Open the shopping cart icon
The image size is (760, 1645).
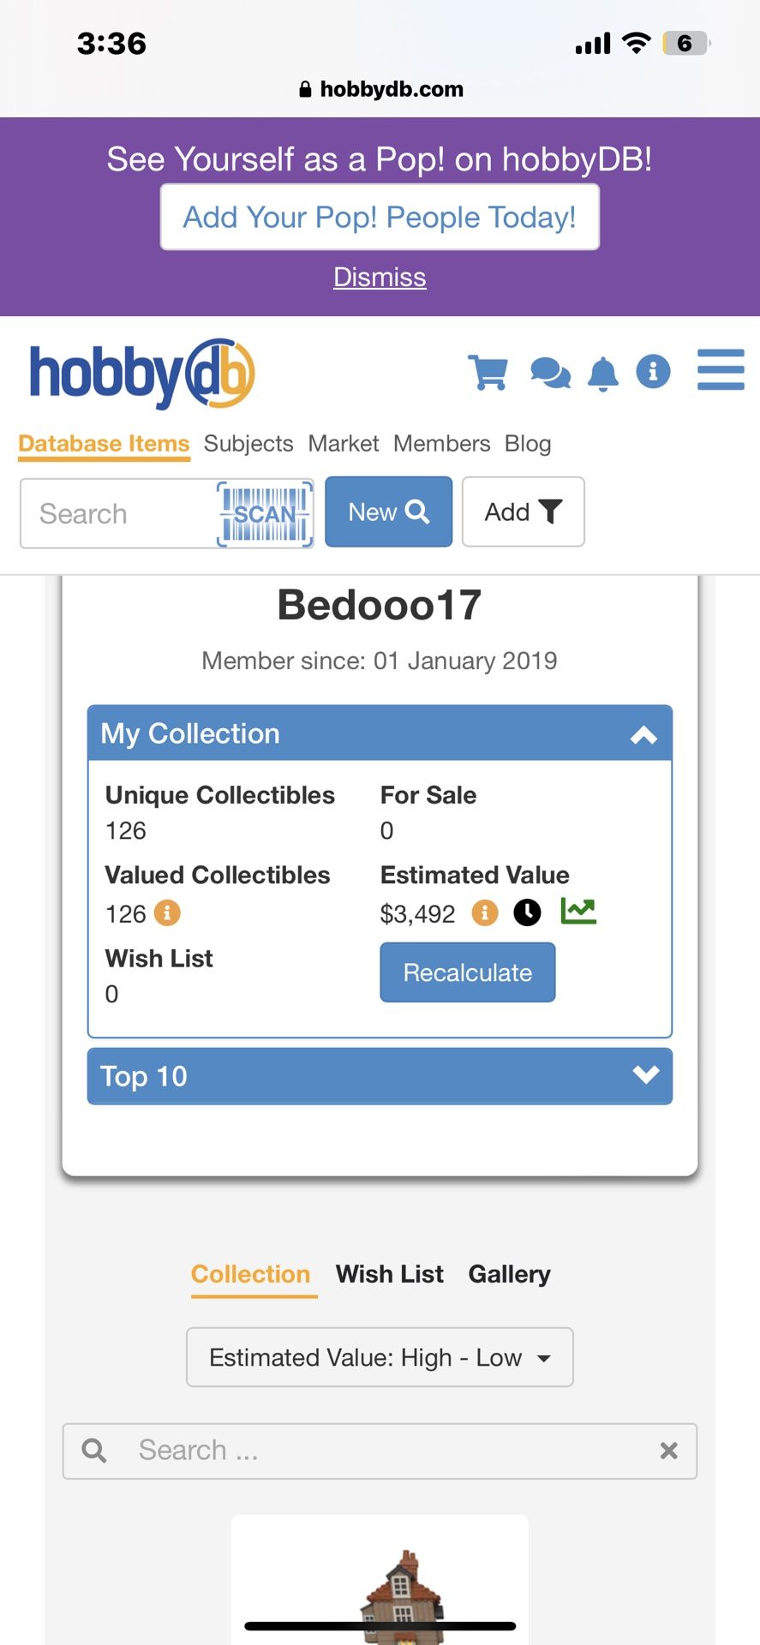click(488, 372)
